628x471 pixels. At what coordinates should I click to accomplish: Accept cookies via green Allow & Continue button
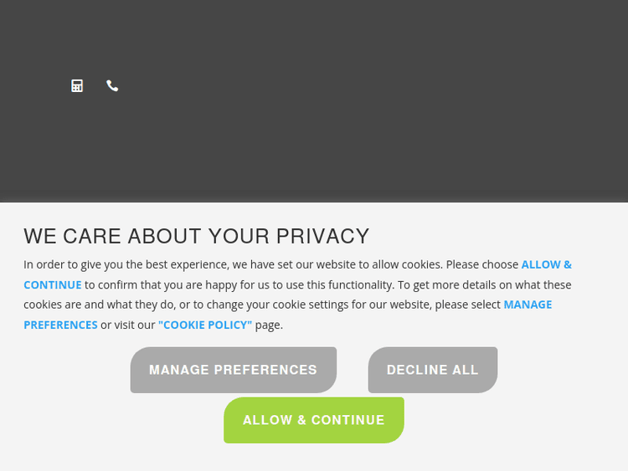[314, 420]
